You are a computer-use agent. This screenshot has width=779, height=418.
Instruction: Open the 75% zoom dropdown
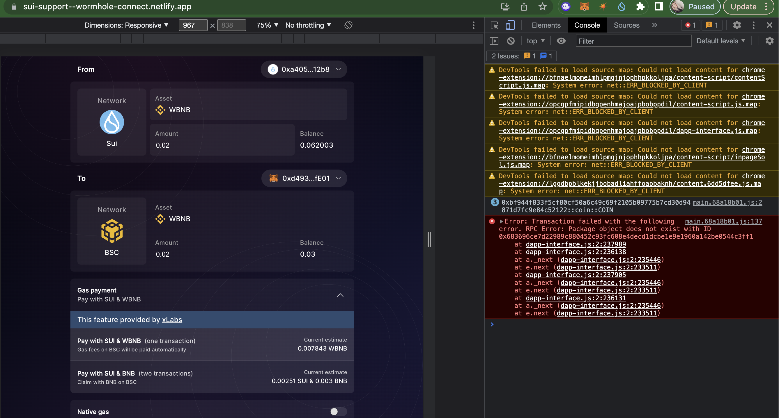coord(267,25)
